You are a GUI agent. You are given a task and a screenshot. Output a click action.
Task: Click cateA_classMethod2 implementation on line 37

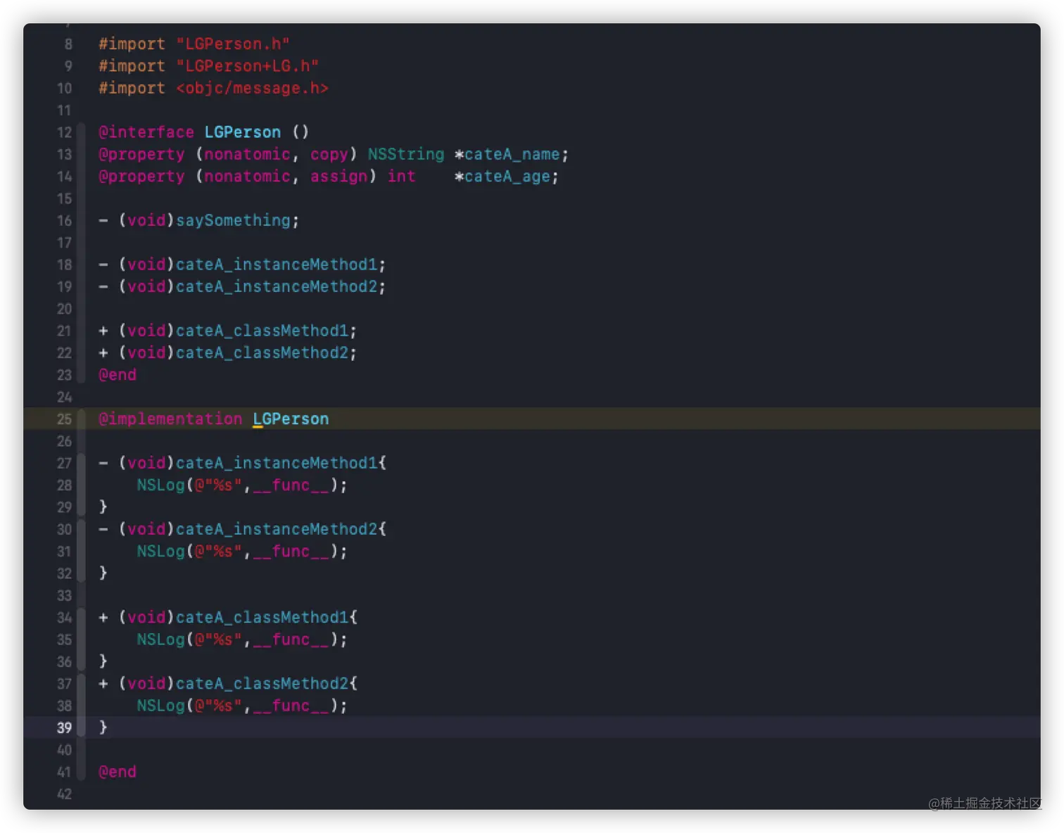click(x=262, y=683)
